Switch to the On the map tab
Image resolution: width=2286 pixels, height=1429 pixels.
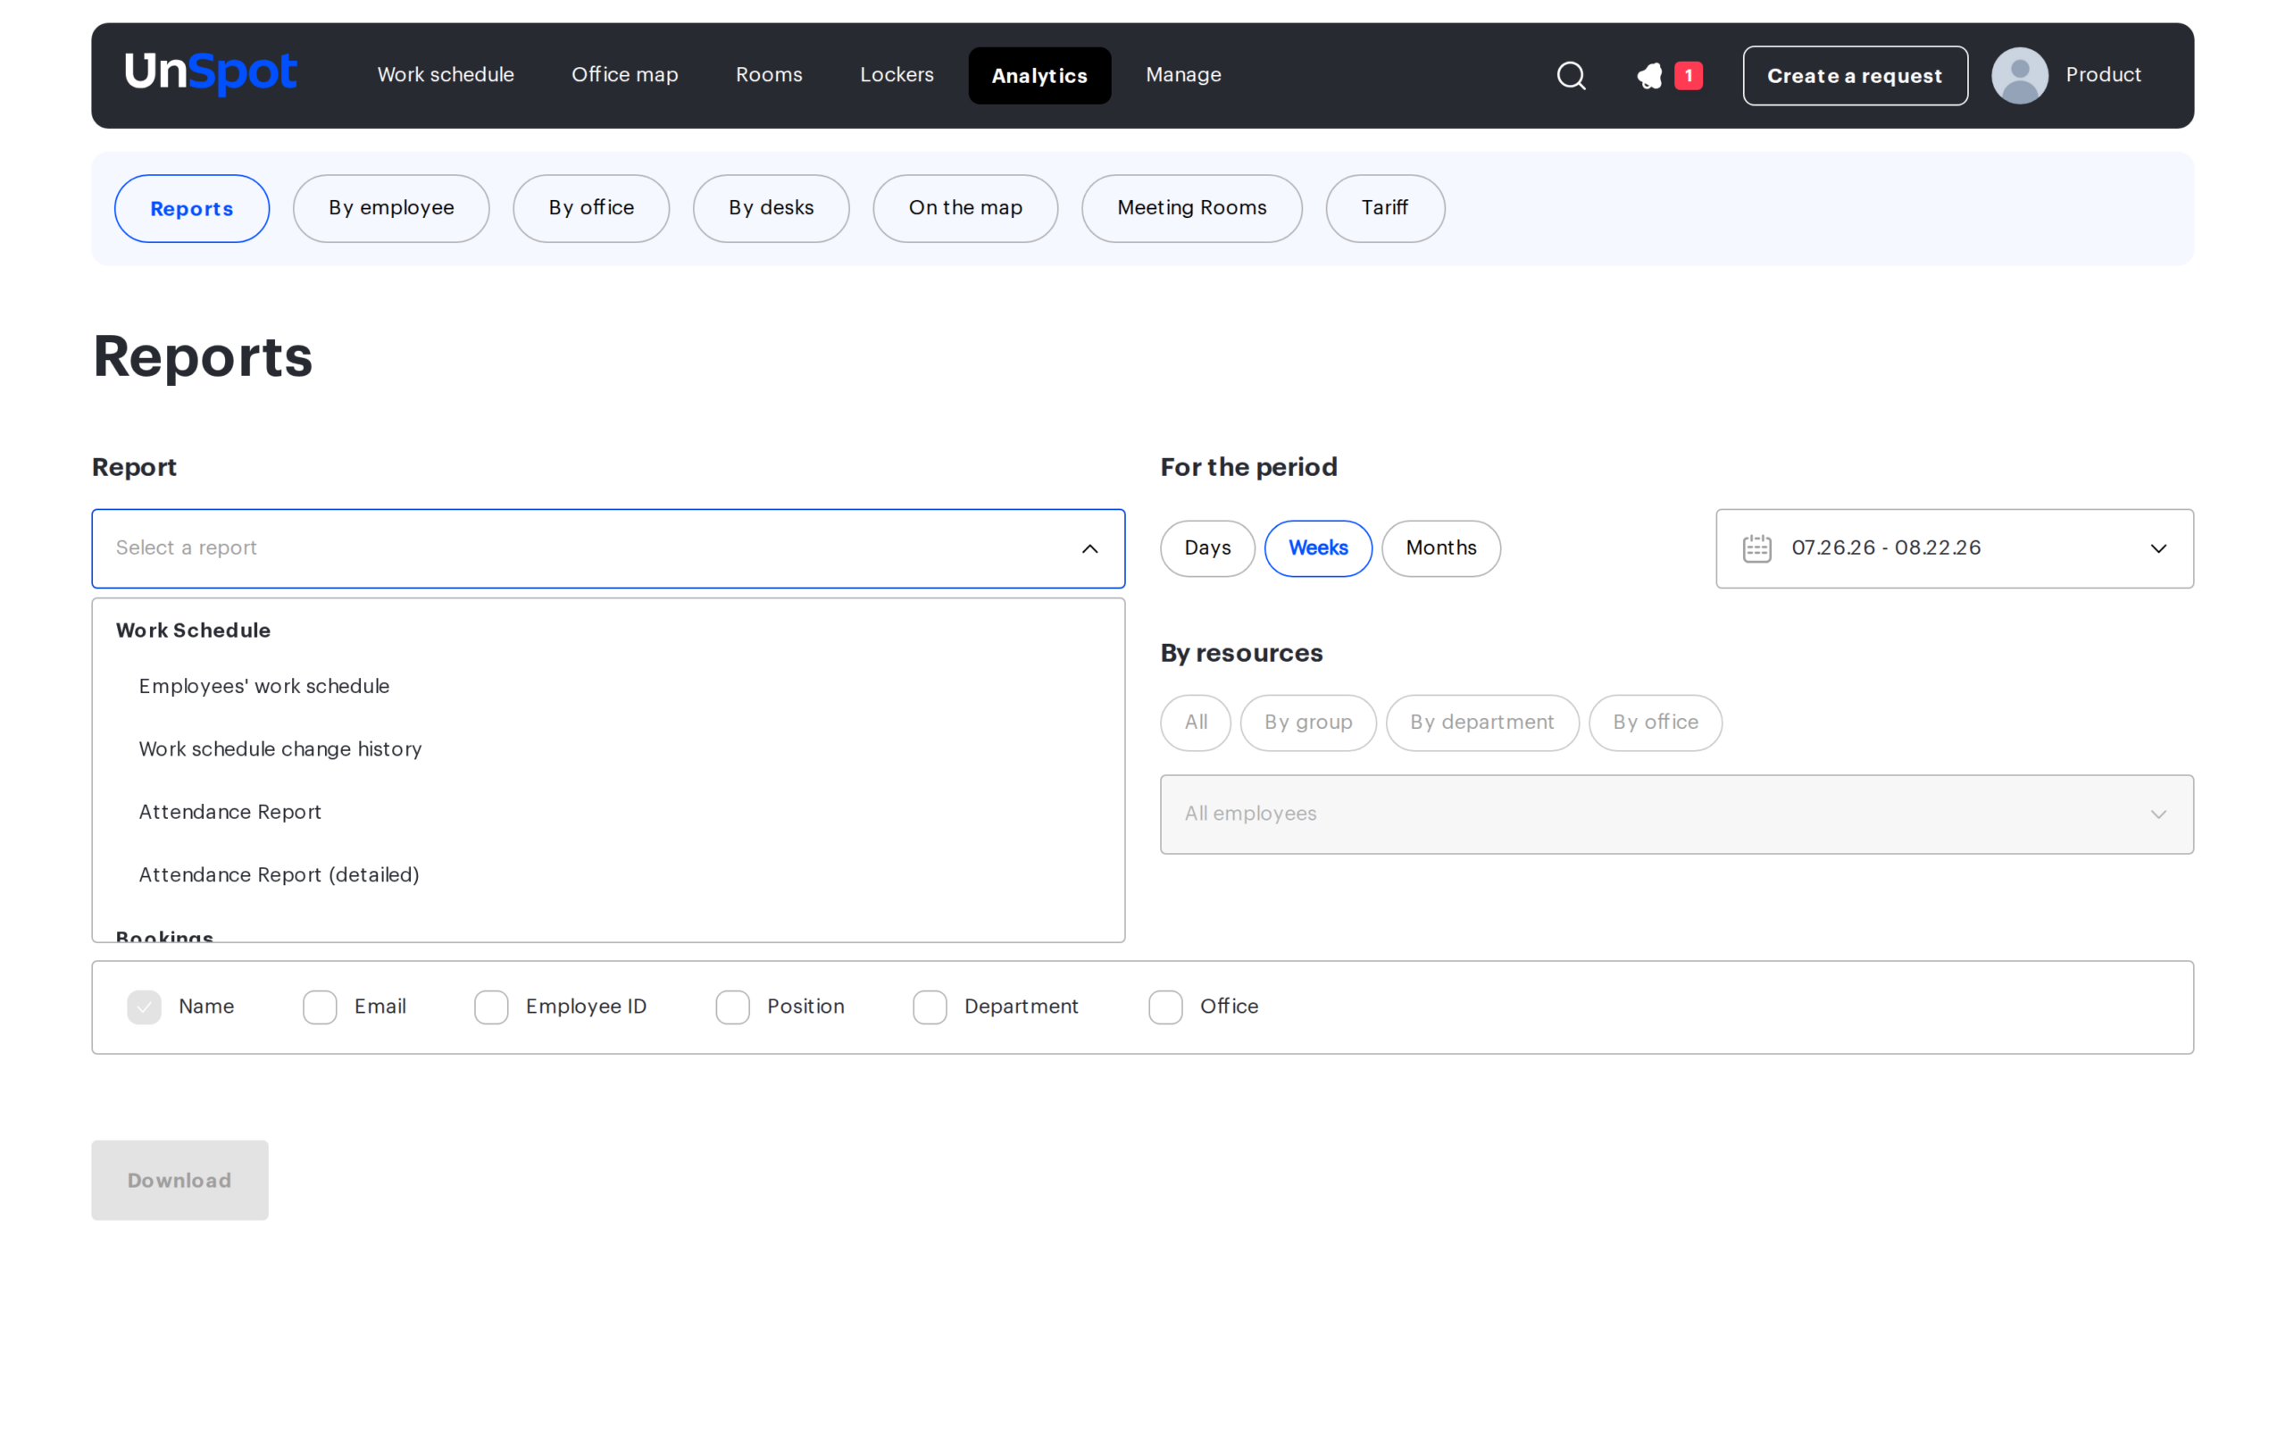tap(965, 208)
